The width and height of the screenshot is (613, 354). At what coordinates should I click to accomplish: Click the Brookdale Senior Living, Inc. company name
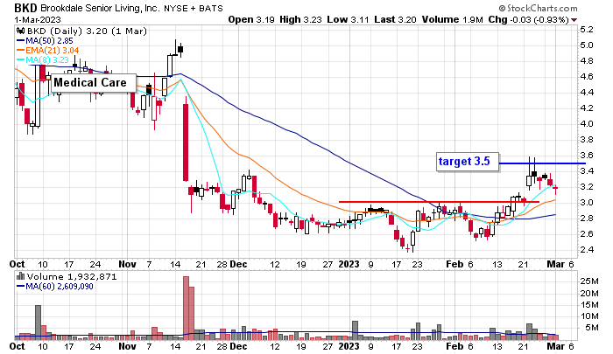click(100, 8)
